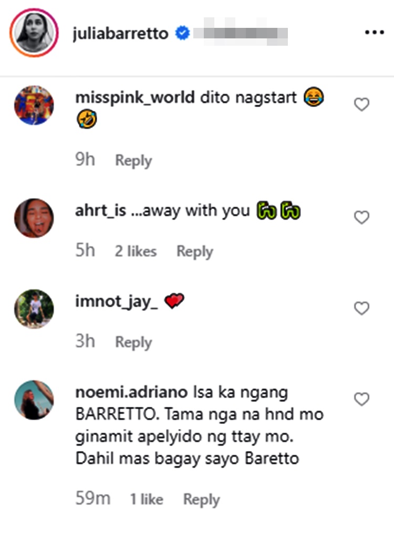Open ahrt_is profile avatar
This screenshot has height=533, width=394.
click(x=34, y=218)
